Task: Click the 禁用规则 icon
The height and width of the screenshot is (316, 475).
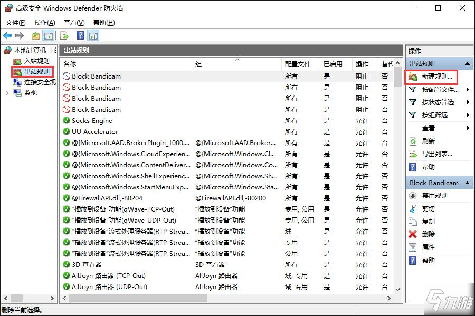Action: [413, 196]
